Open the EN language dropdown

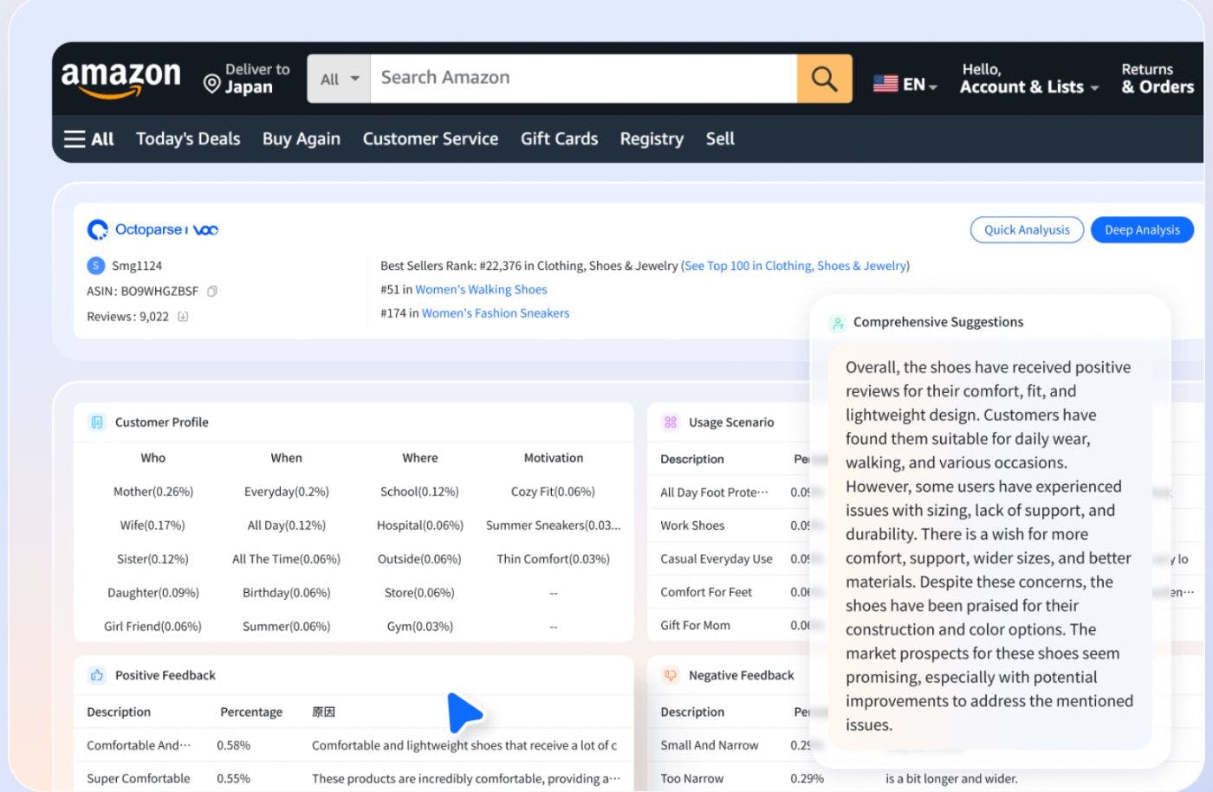tap(920, 85)
